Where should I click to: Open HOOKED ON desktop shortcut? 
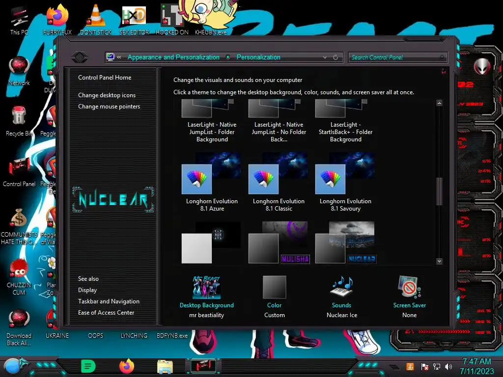172,19
